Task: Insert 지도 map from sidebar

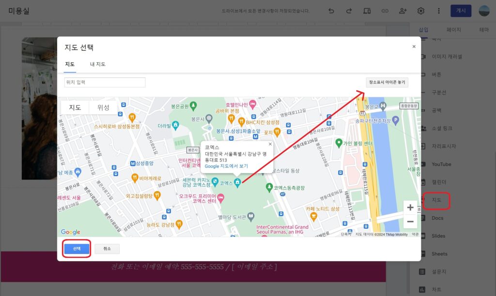Action: tap(436, 200)
